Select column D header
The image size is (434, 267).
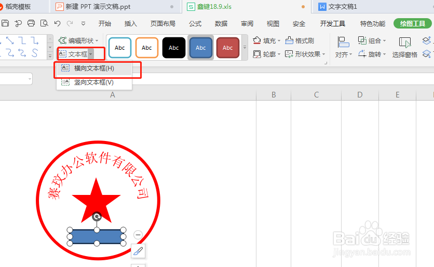(360, 95)
